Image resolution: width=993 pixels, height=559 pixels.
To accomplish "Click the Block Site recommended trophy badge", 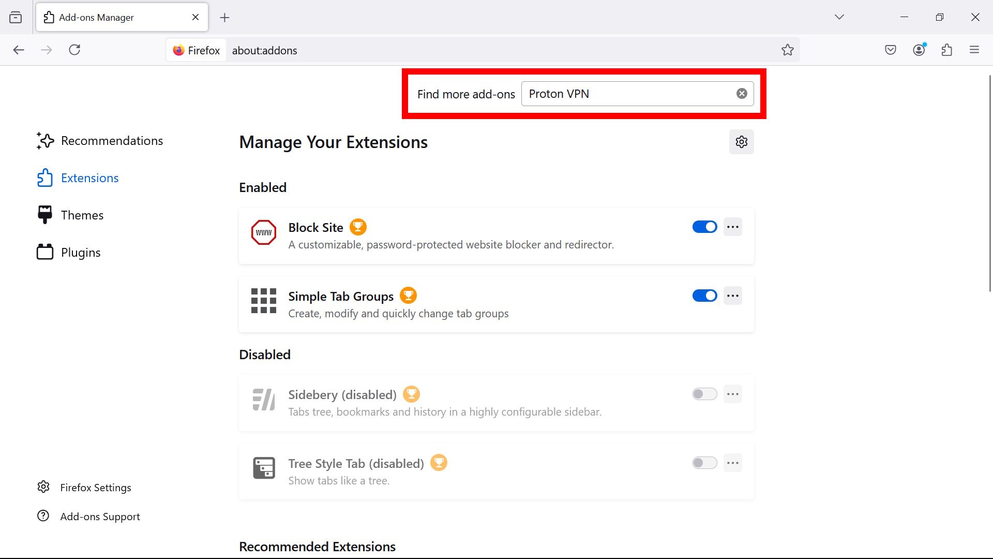I will (358, 227).
